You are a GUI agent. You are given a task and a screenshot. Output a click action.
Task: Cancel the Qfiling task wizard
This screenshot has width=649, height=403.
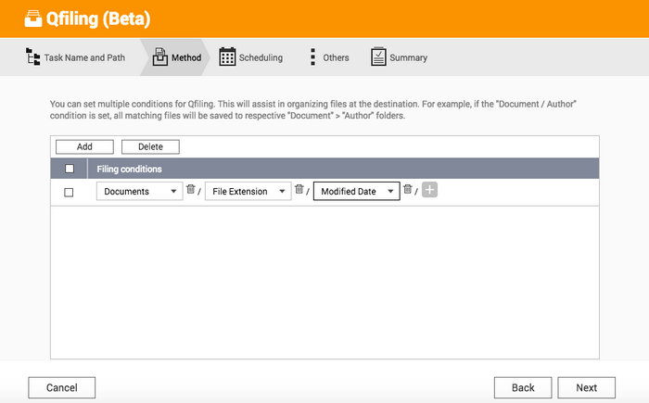[x=62, y=387]
